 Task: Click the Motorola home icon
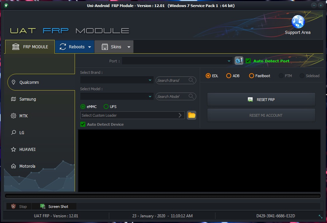[13, 166]
